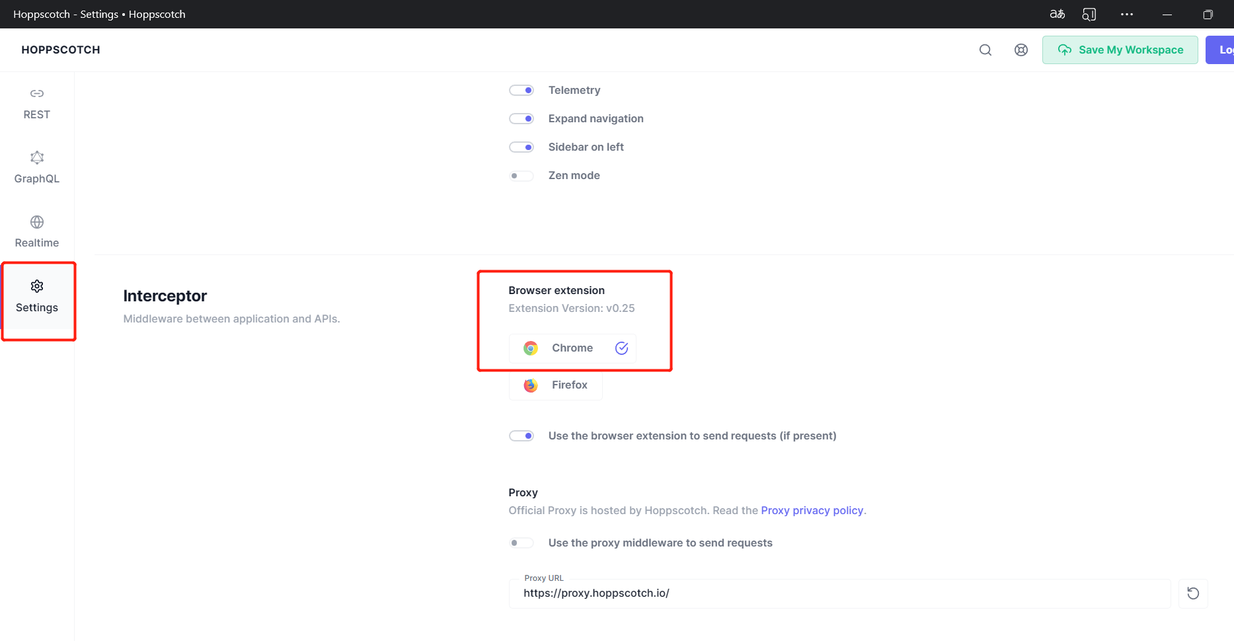Open the REST section in sidebar
The height and width of the screenshot is (641, 1234).
[x=37, y=104]
